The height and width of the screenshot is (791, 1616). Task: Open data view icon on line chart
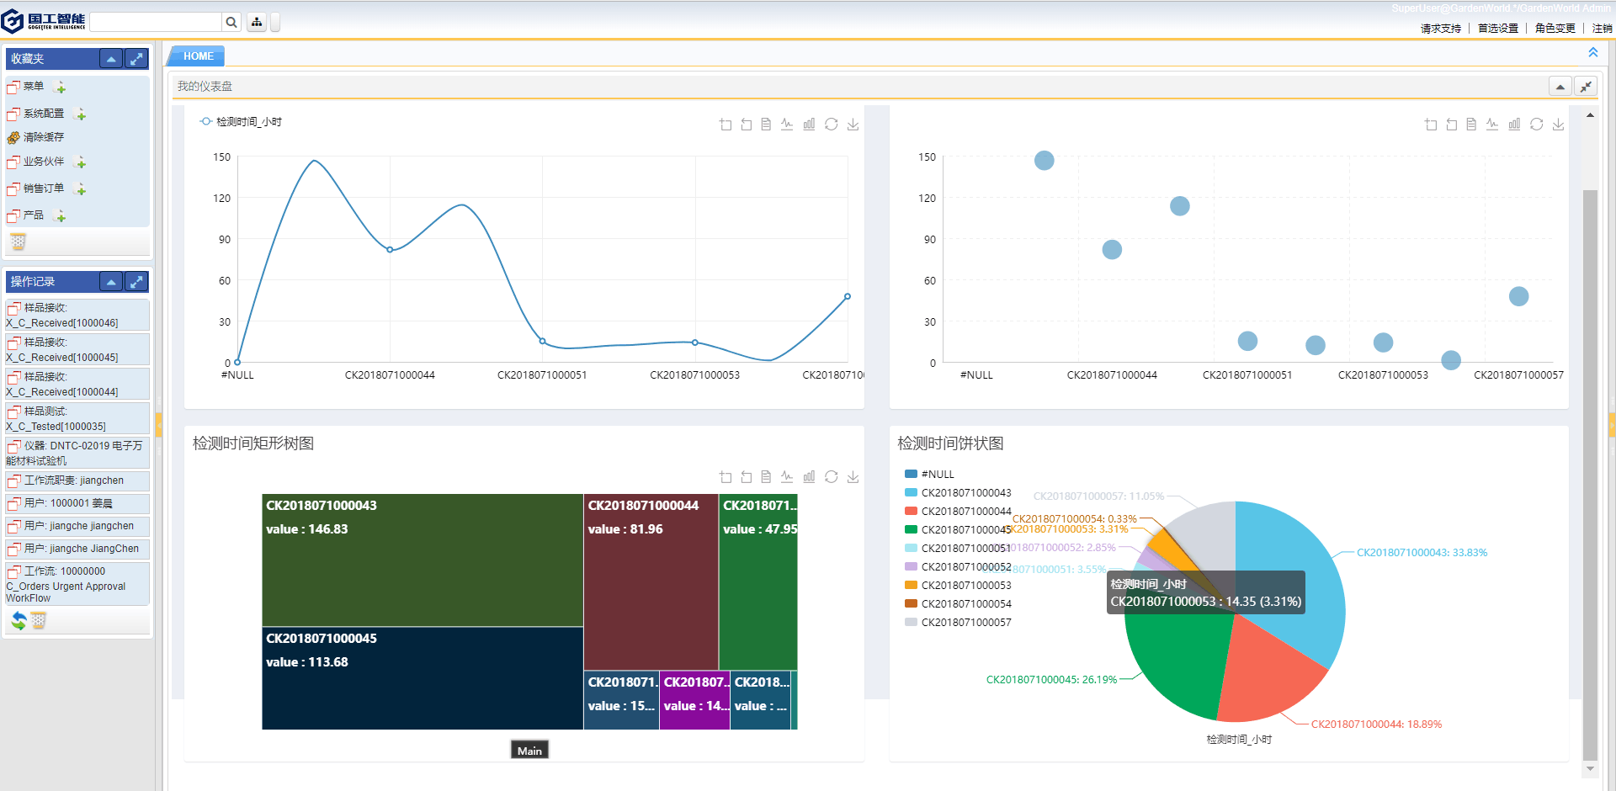click(766, 125)
